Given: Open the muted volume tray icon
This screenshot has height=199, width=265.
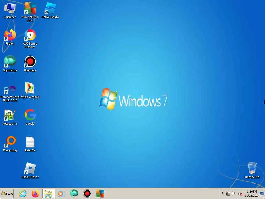Looking at the screenshot, I should (x=240, y=193).
